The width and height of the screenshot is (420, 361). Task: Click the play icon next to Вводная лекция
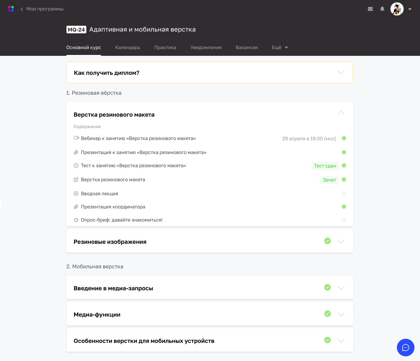(x=76, y=194)
